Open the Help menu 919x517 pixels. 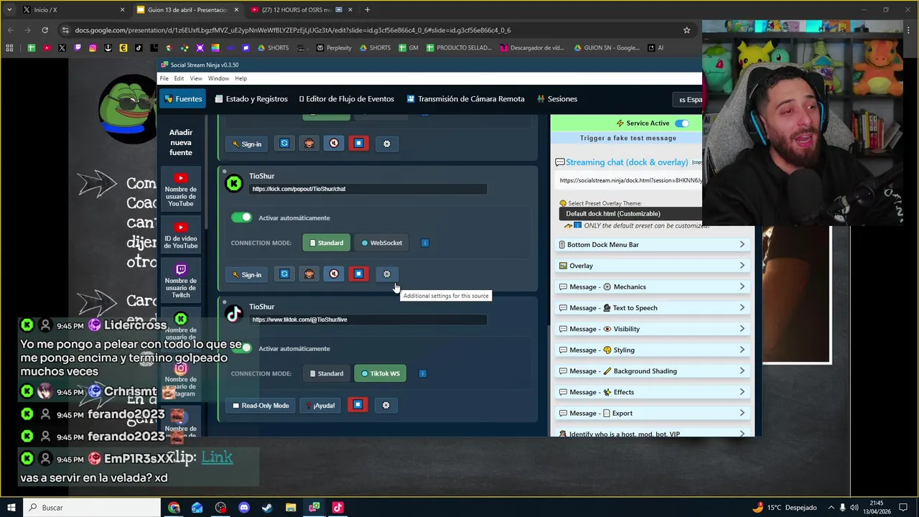tap(241, 78)
